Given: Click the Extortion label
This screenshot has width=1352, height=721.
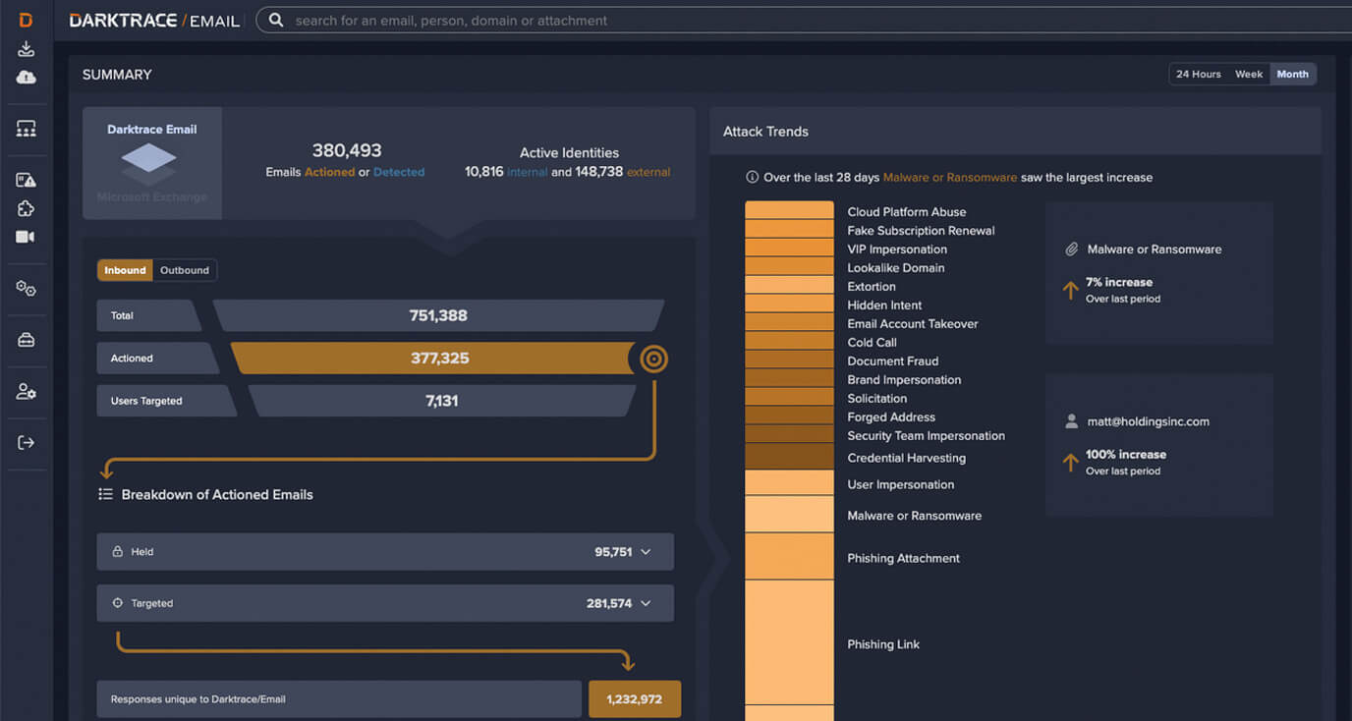Looking at the screenshot, I should pos(872,287).
